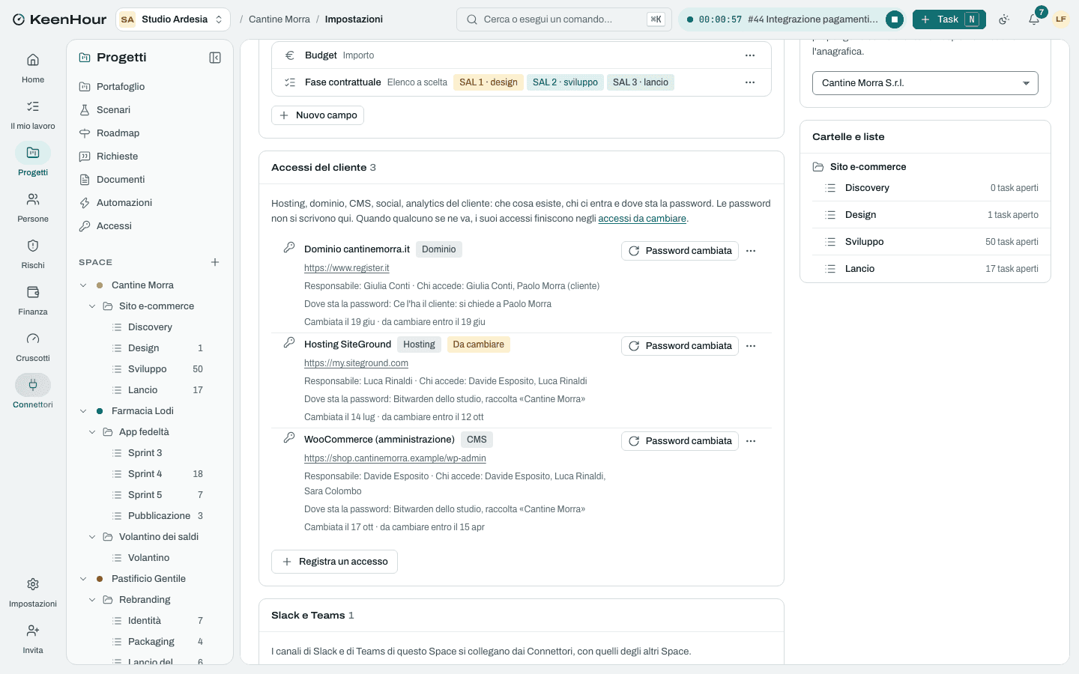Collapse Sito e-commerce folder in tree

92,306
